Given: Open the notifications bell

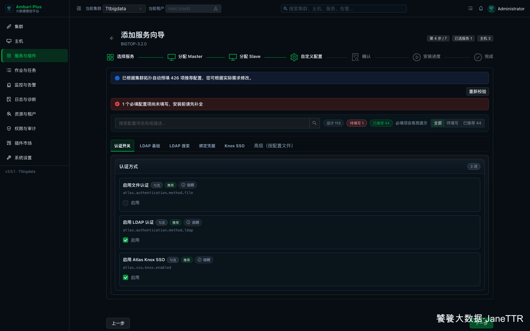Looking at the screenshot, I should (x=481, y=9).
